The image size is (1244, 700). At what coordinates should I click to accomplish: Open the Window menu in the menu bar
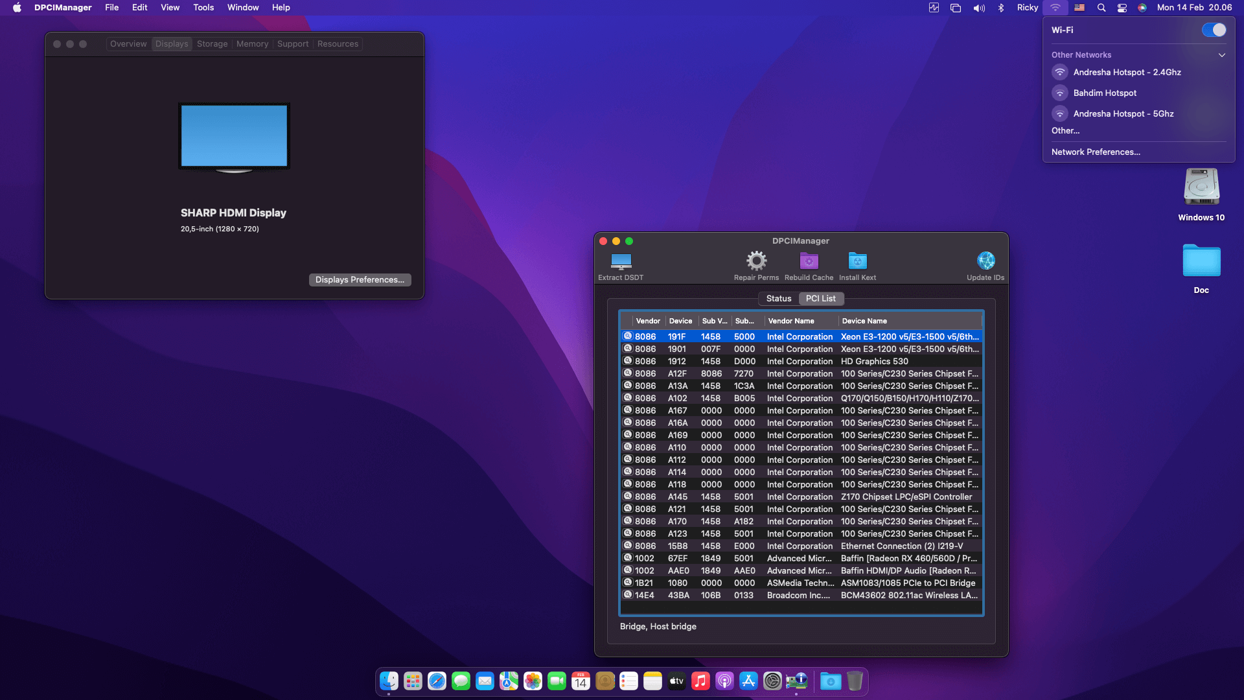click(243, 8)
